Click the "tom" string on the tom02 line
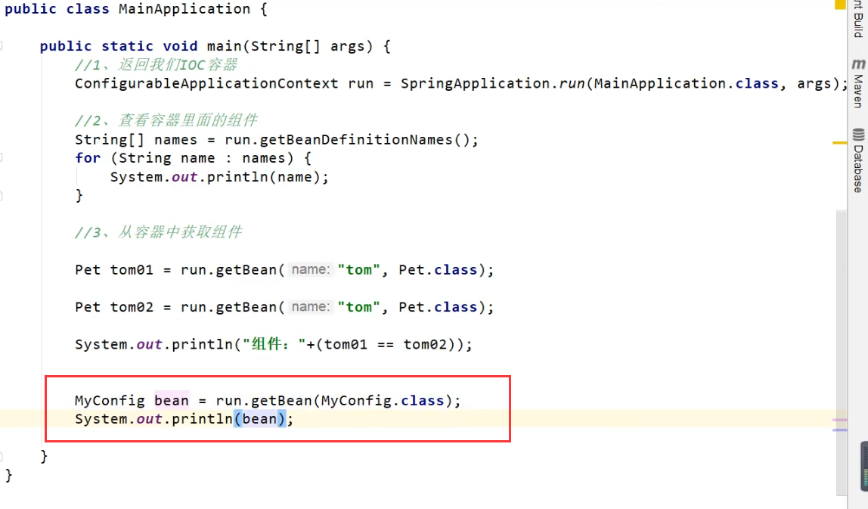868x509 pixels. tap(359, 307)
